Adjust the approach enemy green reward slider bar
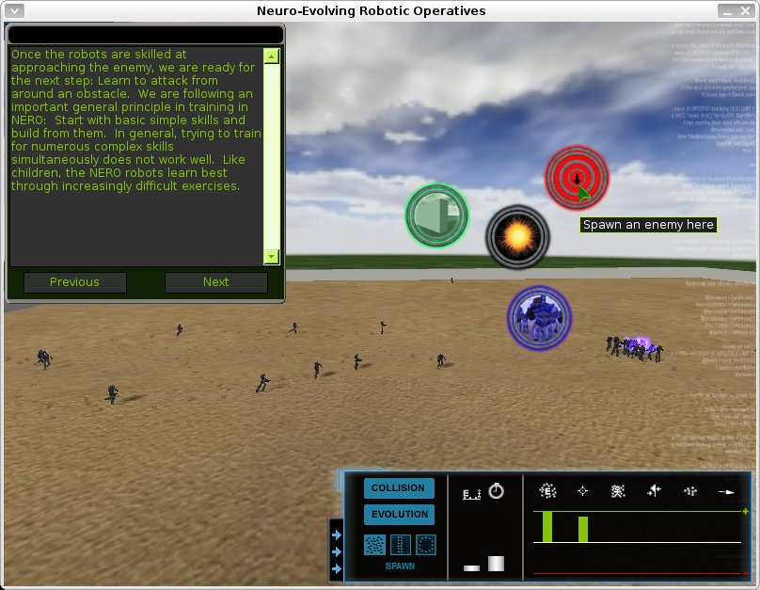The width and height of the screenshot is (760, 590). [x=547, y=527]
